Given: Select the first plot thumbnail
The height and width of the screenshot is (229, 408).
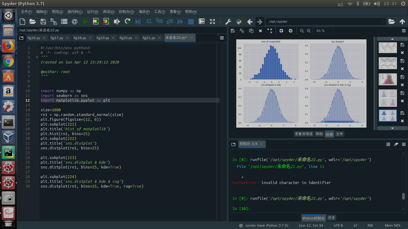Looking at the screenshot, I should point(388,48).
